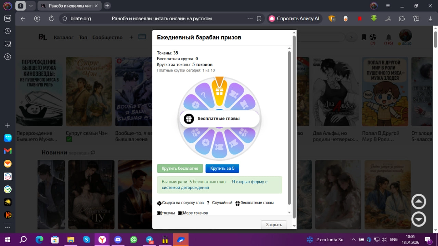Open 'Попал В Другой Мир В Роли' cover
The height and width of the screenshot is (246, 438).
pos(385,91)
